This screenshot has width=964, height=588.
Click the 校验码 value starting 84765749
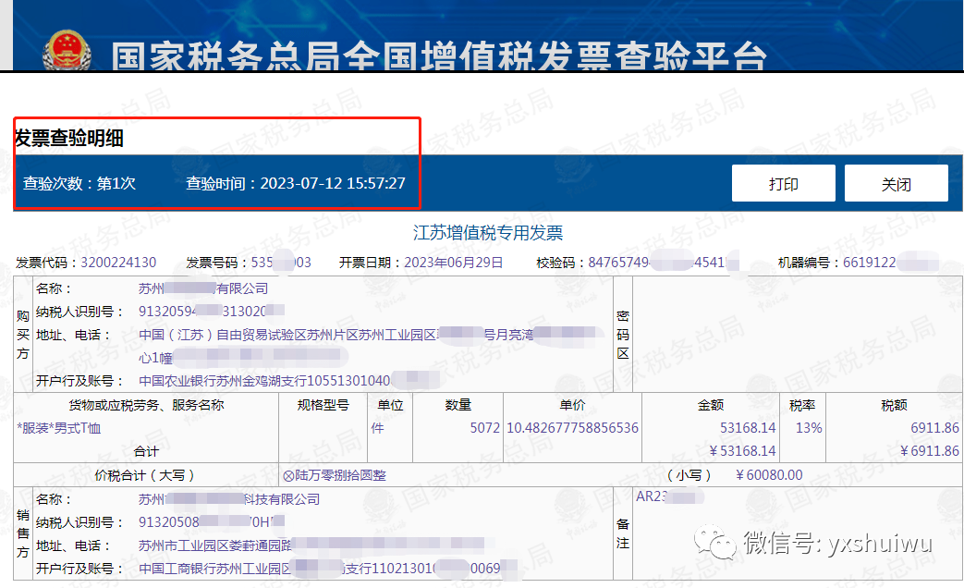coord(663,263)
